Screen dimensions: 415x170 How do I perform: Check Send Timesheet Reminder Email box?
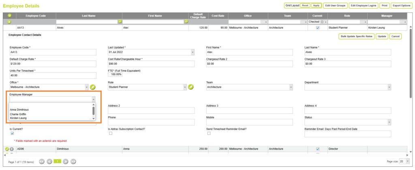point(209,133)
